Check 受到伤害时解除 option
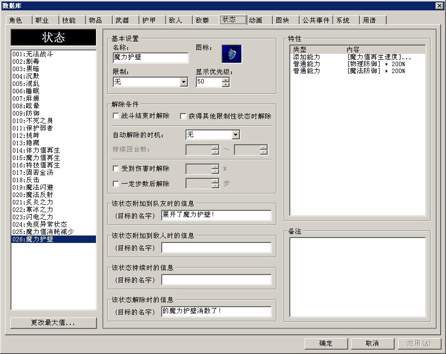Screen dimensions: 446x354 (x=116, y=169)
